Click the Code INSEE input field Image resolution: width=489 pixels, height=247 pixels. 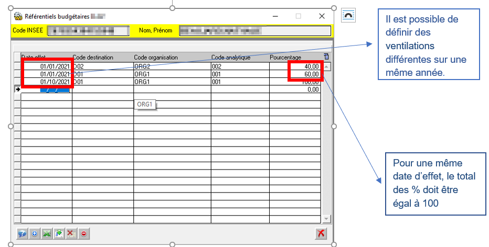pos(88,31)
